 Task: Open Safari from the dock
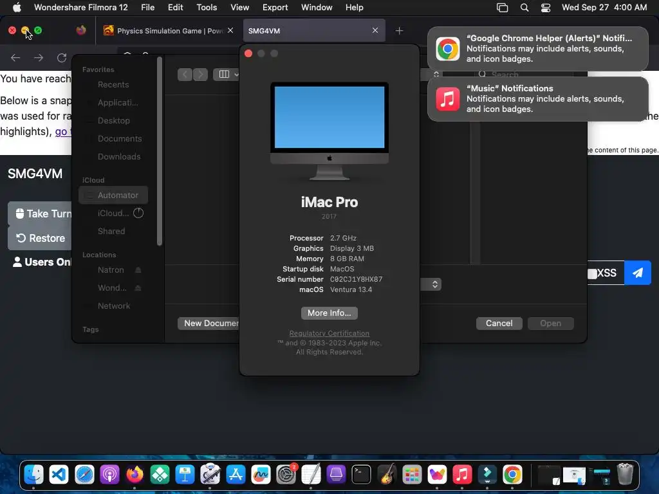pos(84,475)
